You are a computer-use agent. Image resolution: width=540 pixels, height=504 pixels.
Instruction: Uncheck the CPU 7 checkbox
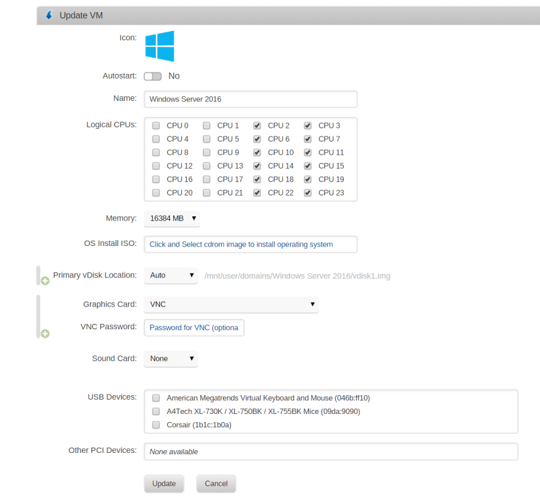[x=308, y=139]
